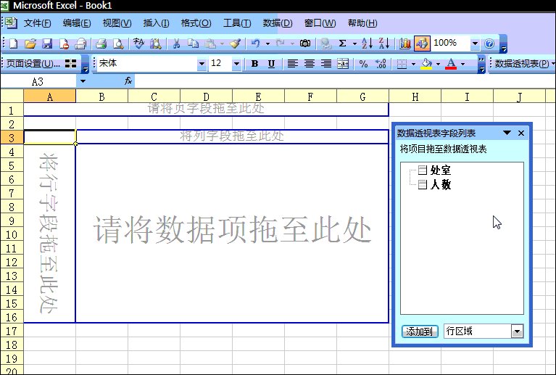Viewport: 556px width, 375px height.
Task: Merge and center selected cells
Action: 343,64
